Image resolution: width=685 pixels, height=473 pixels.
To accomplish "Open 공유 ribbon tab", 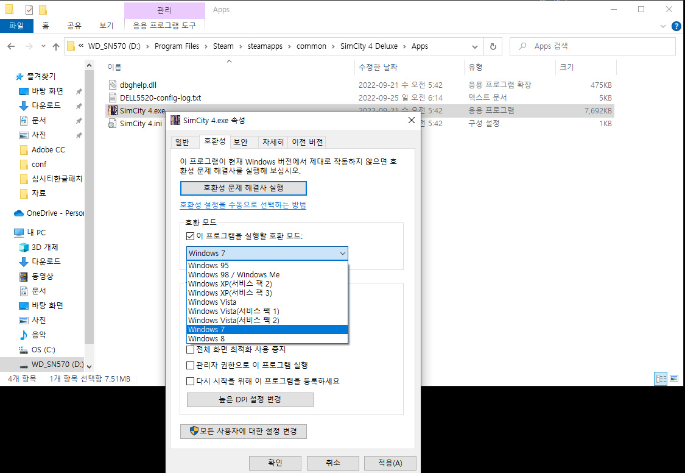I will click(x=74, y=26).
